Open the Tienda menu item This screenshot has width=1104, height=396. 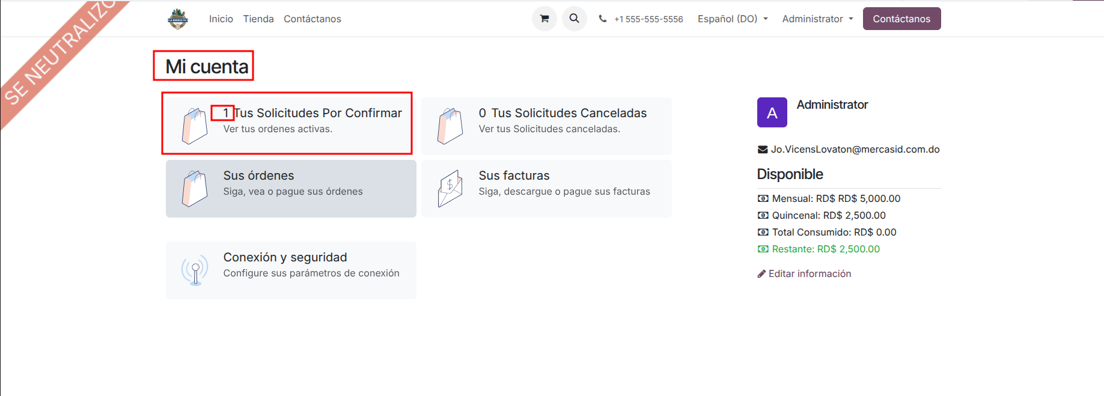258,19
